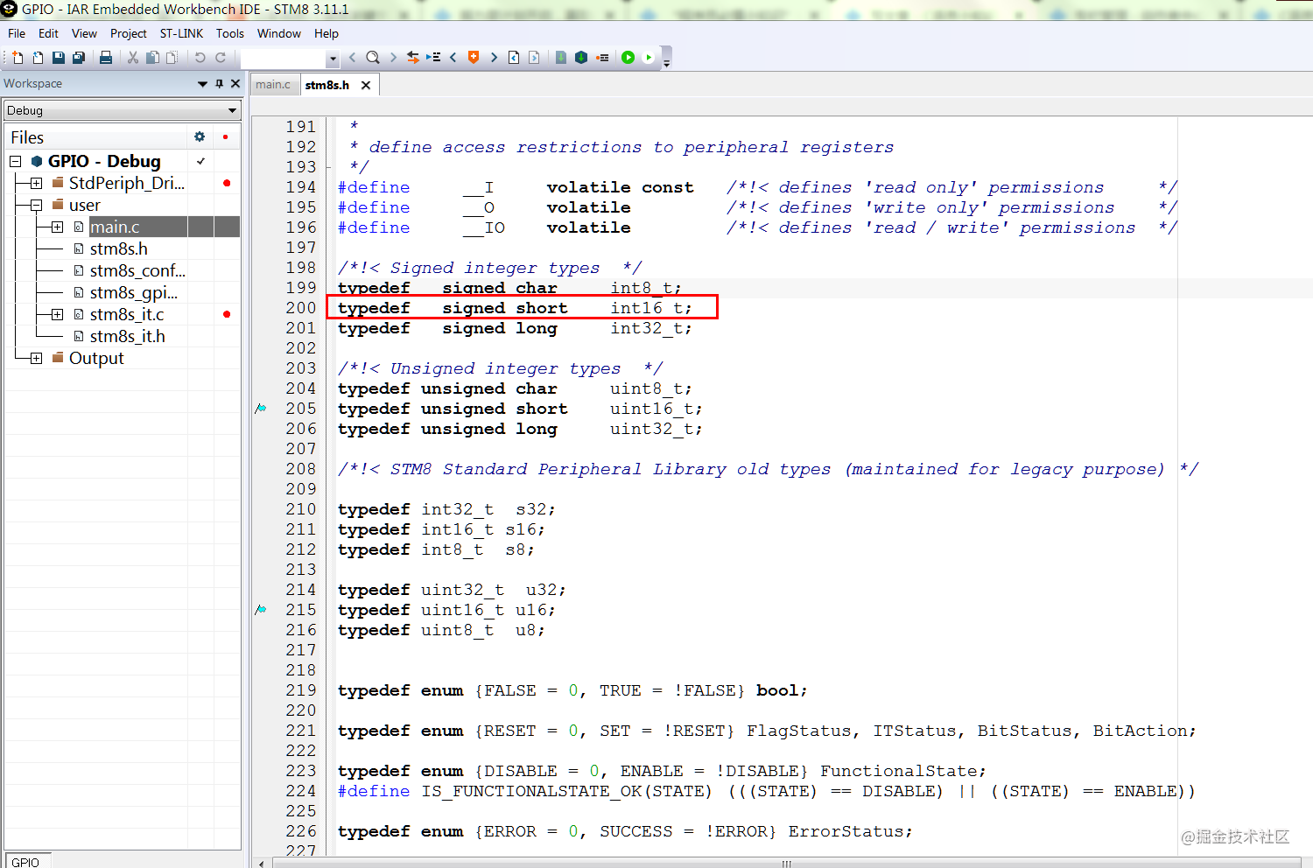The image size is (1313, 868).
Task: Open the quick search combo dropdown arrow
Action: pos(332,59)
